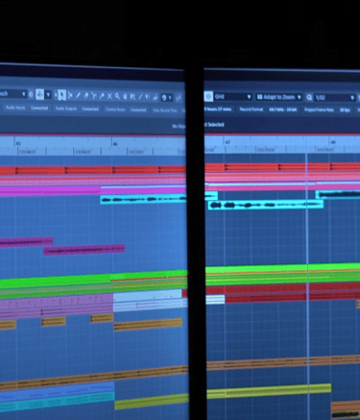360x420 pixels.
Task: Click the Audio Outputs status label
Action: 66,109
